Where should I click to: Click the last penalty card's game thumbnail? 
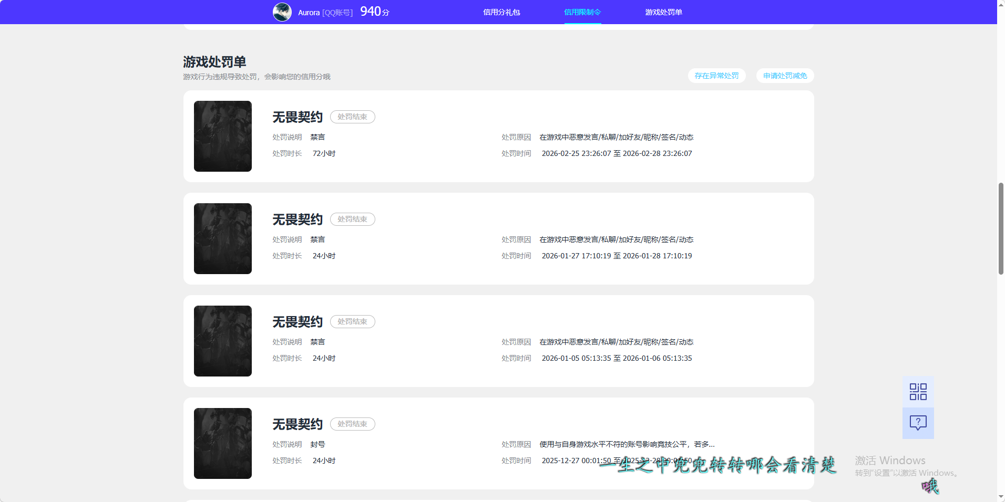(222, 443)
